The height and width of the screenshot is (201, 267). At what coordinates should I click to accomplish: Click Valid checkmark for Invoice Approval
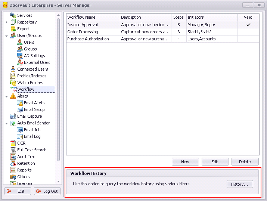pyautogui.click(x=248, y=25)
